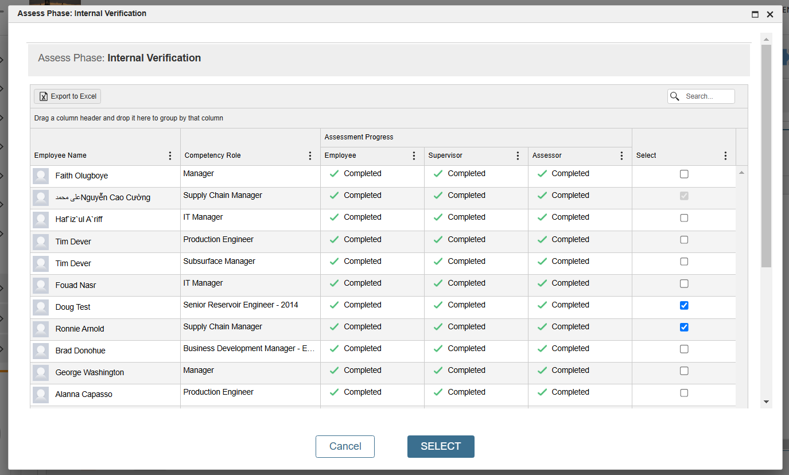The image size is (789, 475).
Task: Click dialog scrollbar down arrow
Action: (766, 402)
